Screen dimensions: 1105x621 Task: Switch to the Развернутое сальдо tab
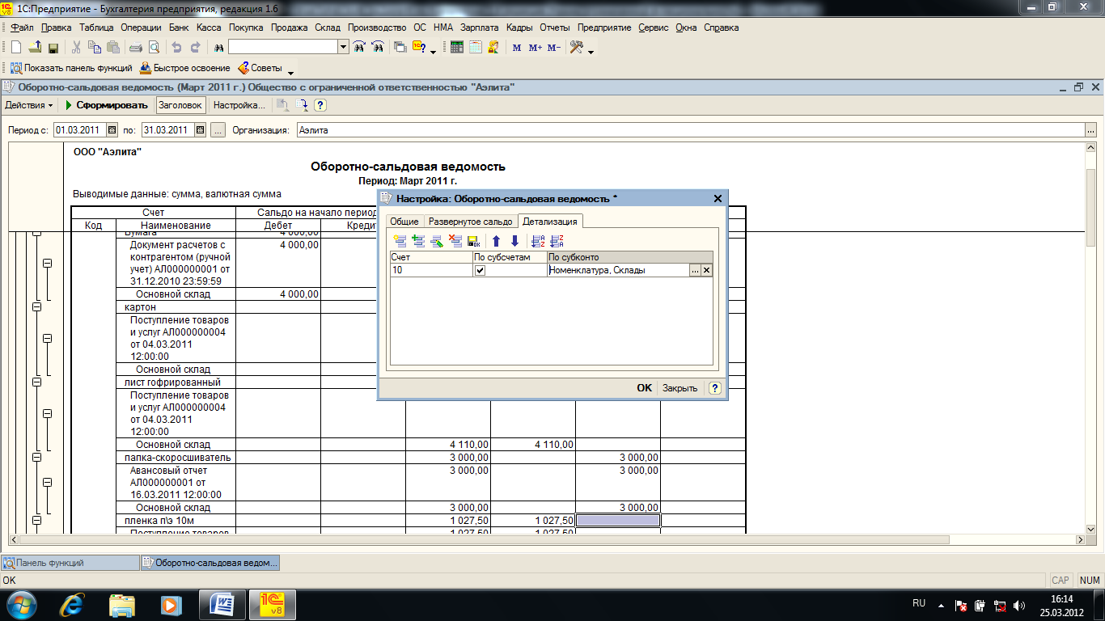tap(471, 222)
